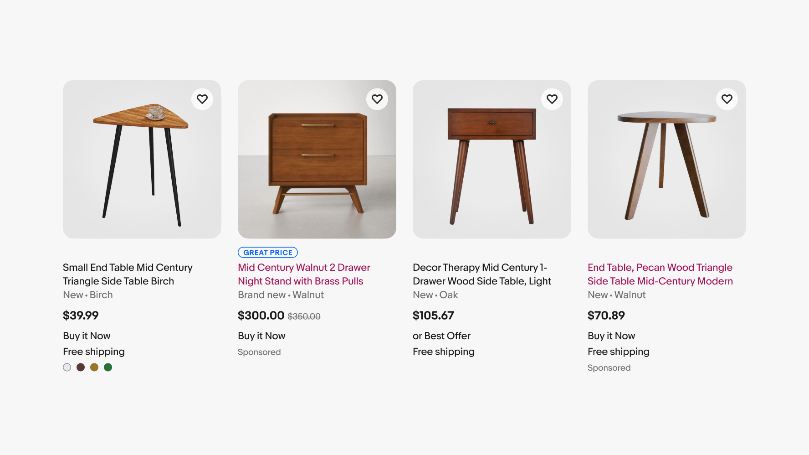Image resolution: width=809 pixels, height=455 pixels.
Task: Favorite the Walnut 2 Drawer Night Stand
Action: [x=377, y=99]
